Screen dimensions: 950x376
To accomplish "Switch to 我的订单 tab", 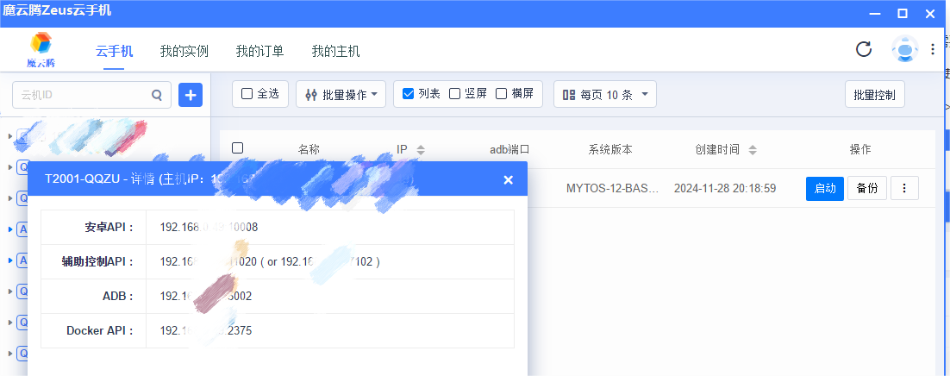I will coord(259,51).
